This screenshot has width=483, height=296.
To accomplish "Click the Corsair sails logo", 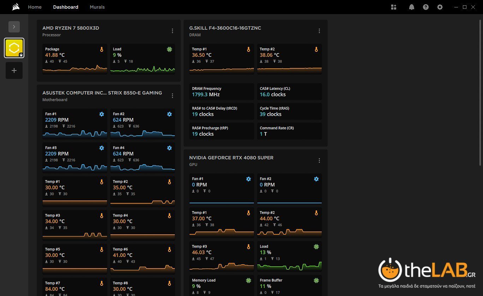I will (16, 7).
